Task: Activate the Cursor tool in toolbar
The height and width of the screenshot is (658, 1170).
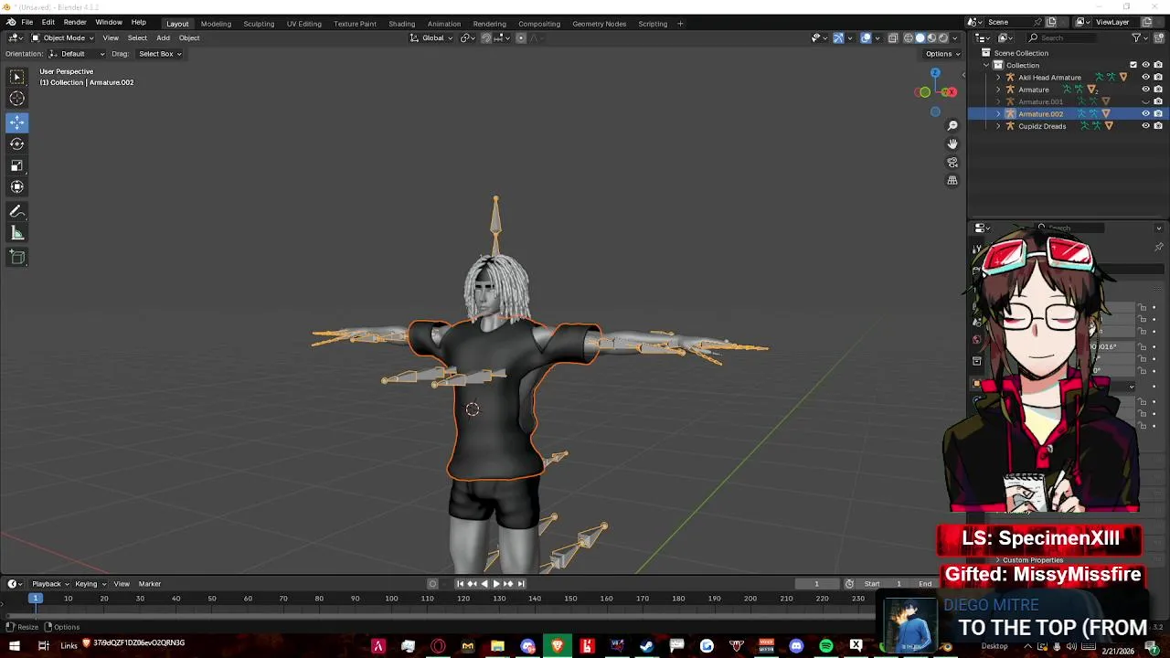Action: (x=17, y=99)
